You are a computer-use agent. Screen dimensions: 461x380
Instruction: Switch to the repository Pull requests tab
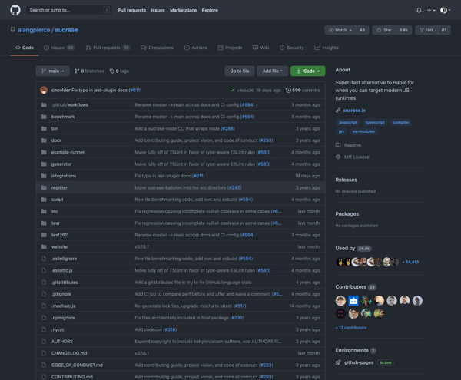point(108,48)
